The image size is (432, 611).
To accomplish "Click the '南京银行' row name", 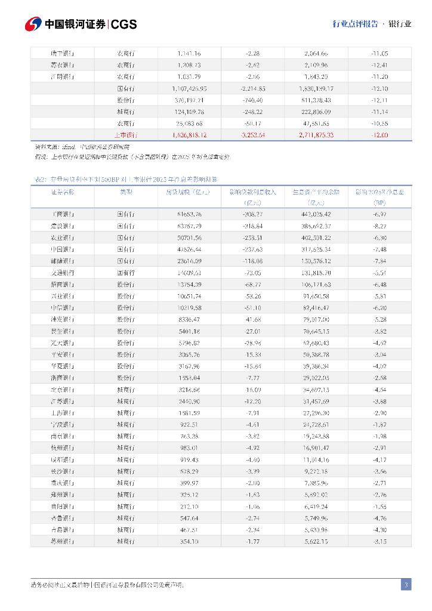I will (62, 436).
